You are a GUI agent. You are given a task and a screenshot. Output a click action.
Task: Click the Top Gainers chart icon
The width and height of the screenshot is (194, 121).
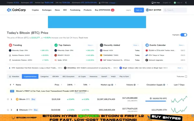(56, 45)
